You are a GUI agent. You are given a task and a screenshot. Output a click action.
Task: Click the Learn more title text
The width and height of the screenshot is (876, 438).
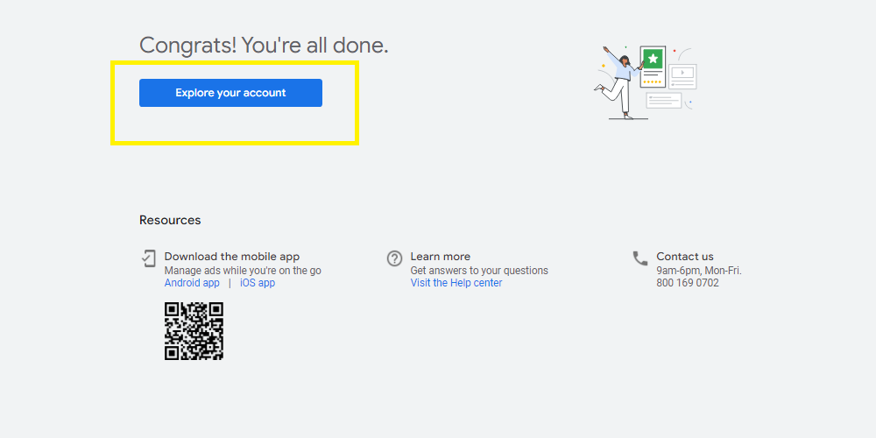(441, 257)
